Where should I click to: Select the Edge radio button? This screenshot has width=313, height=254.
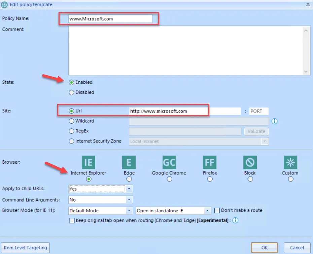[129, 179]
